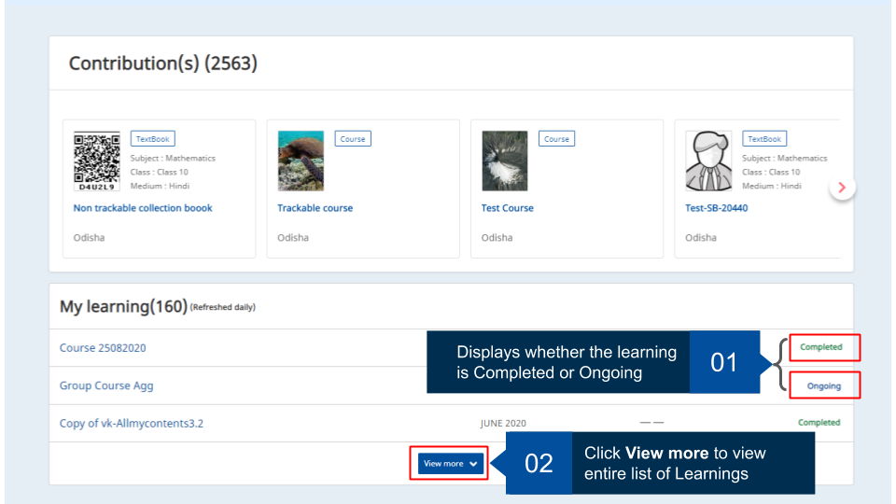The image size is (896, 504).
Task: Click the QR code thumbnail image
Action: (x=97, y=161)
